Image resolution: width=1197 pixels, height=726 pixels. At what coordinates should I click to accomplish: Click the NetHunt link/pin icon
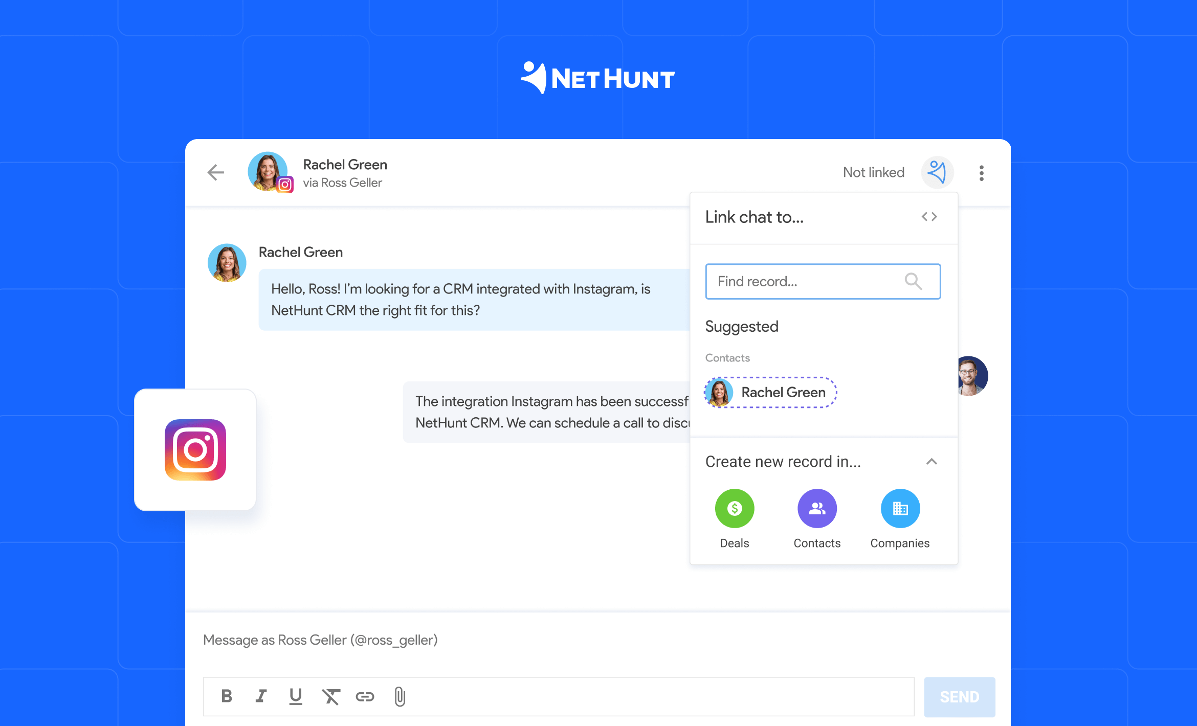point(936,172)
